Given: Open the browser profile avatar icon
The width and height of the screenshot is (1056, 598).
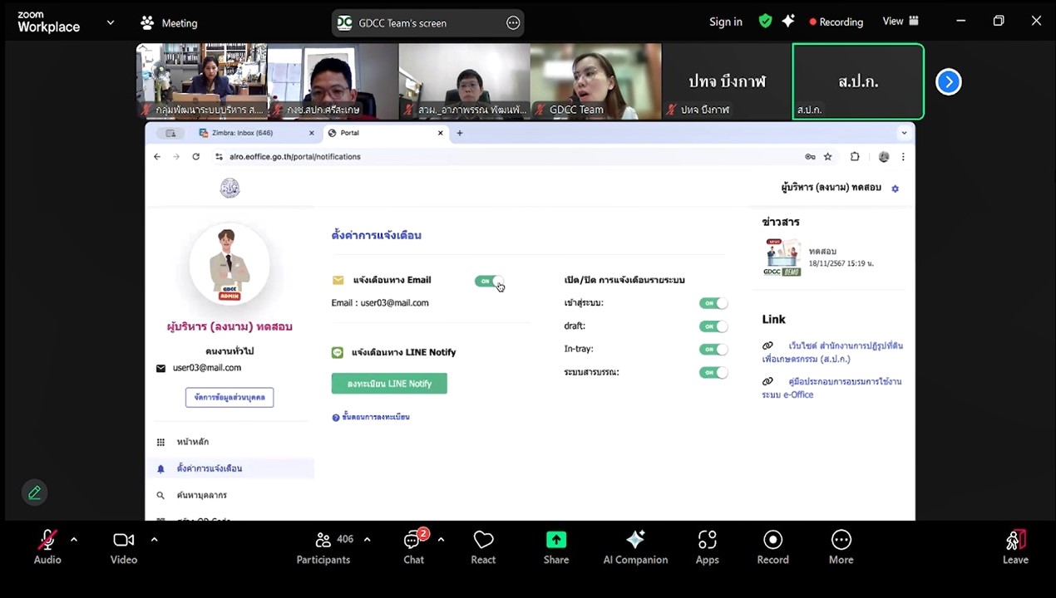Looking at the screenshot, I should click(x=884, y=156).
